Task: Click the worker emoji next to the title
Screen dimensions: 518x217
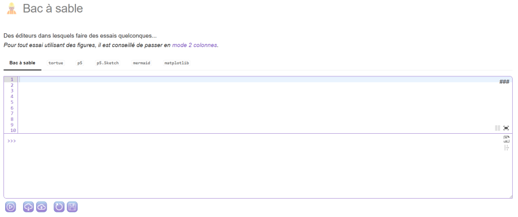Action: (12, 9)
